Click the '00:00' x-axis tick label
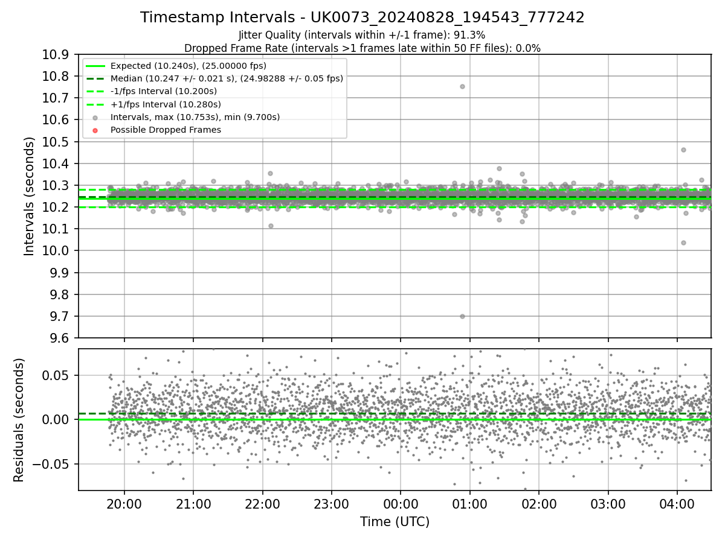 [x=401, y=503]
